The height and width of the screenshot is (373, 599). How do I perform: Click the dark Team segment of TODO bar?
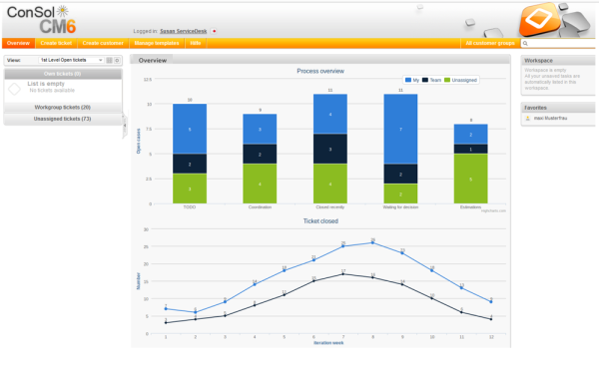click(190, 164)
